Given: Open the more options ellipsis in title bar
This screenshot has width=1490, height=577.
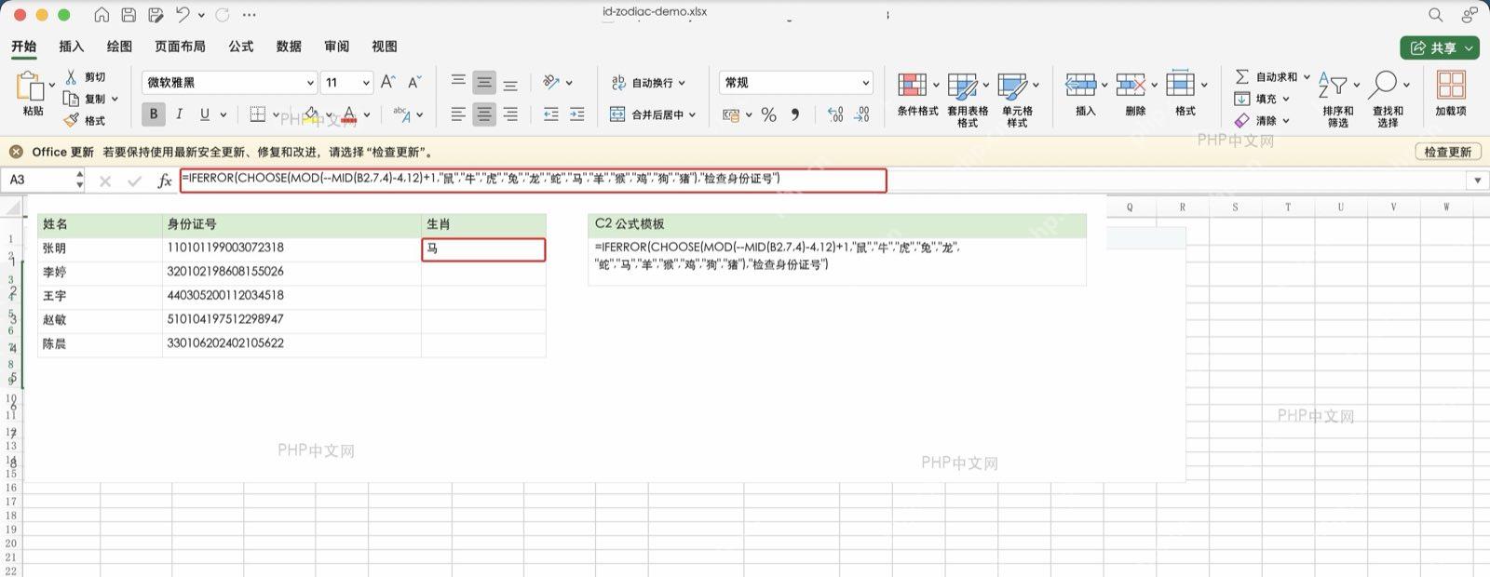Looking at the screenshot, I should click(x=249, y=15).
